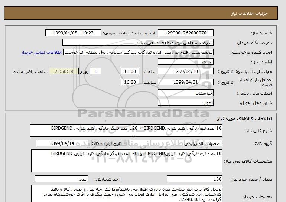This screenshot has height=202, width=286.
Task: Click the remaining time countdown 22:50:18
Action: coord(64,71)
